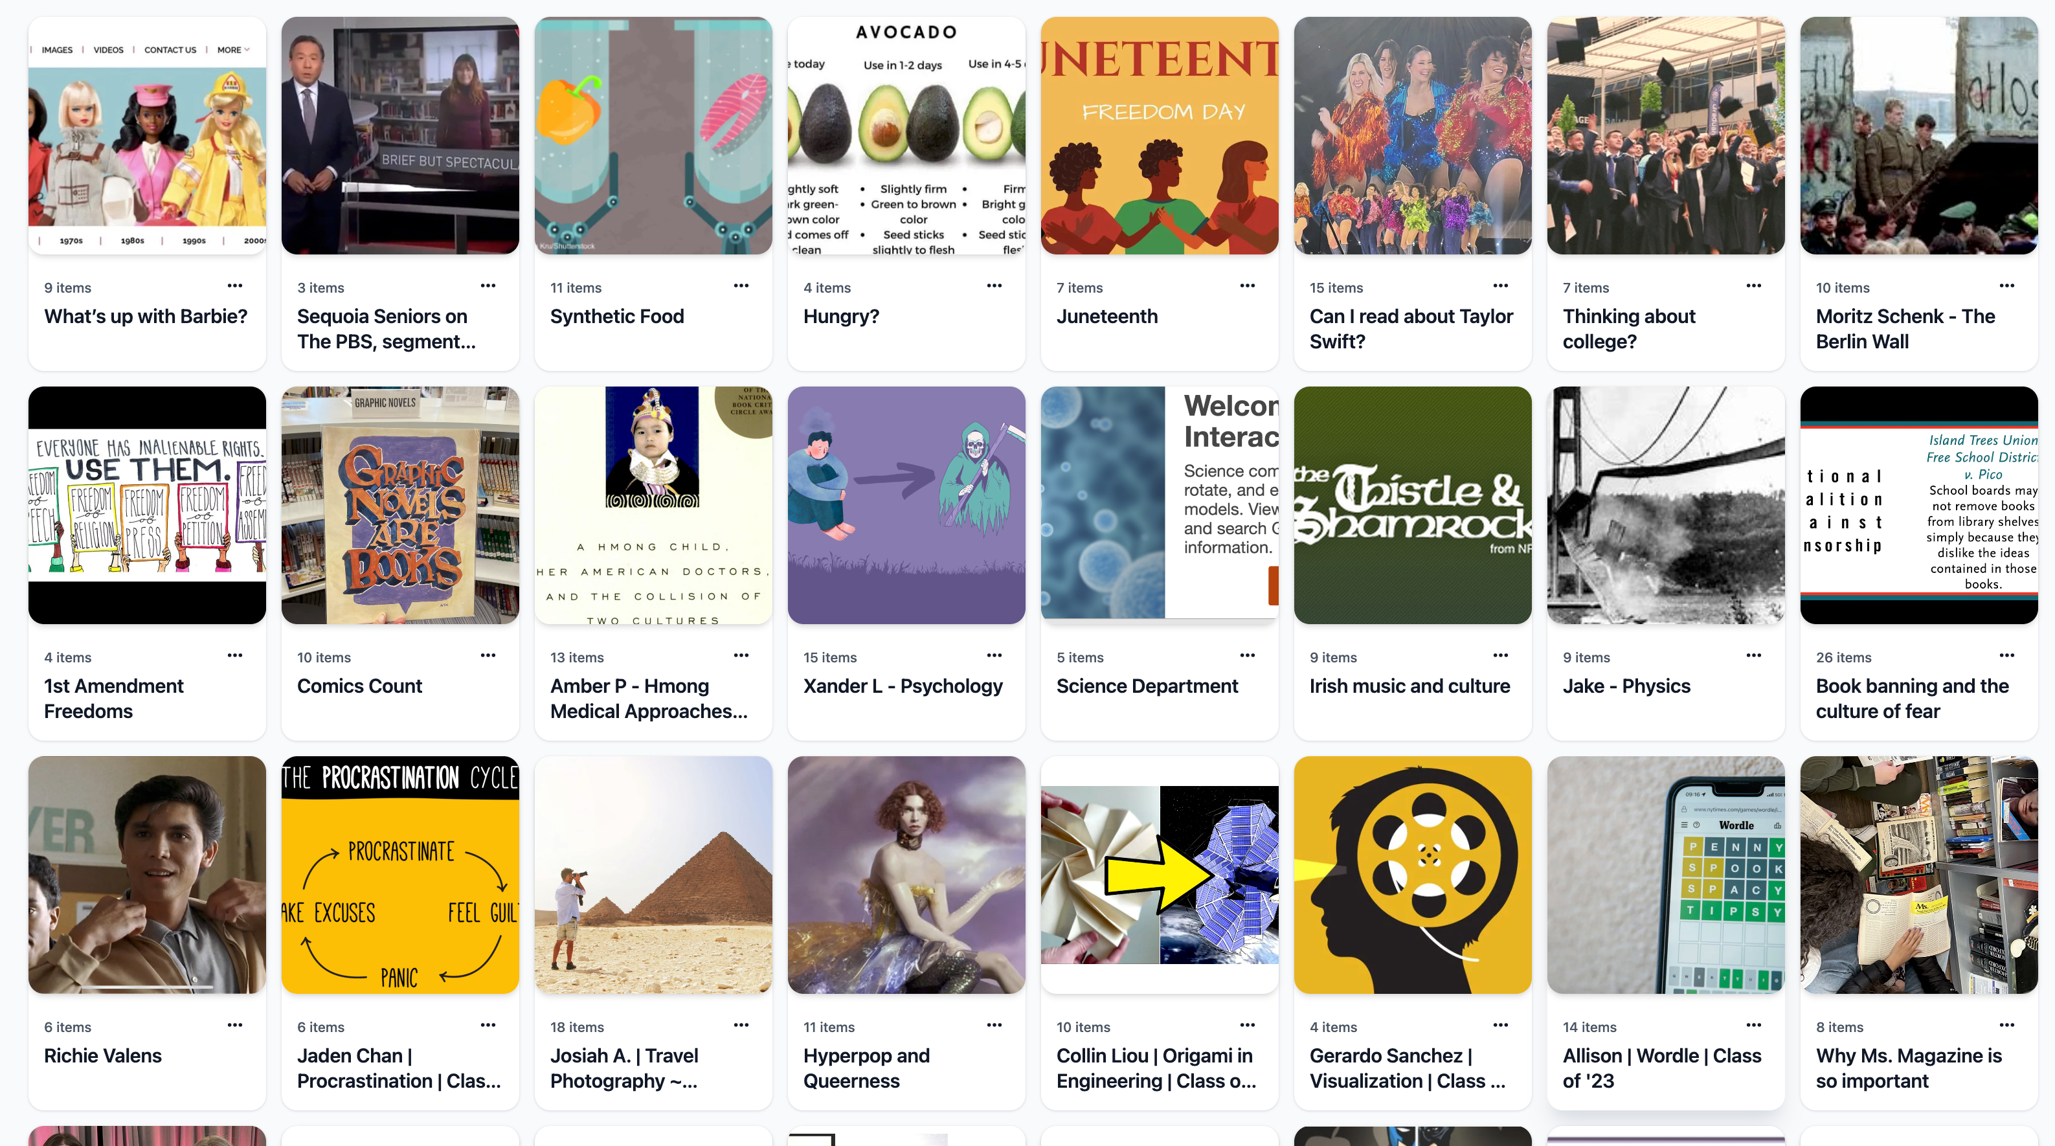The width and height of the screenshot is (2055, 1146).
Task: Open the pyramid Travel Photography thumbnail
Action: [x=653, y=875]
